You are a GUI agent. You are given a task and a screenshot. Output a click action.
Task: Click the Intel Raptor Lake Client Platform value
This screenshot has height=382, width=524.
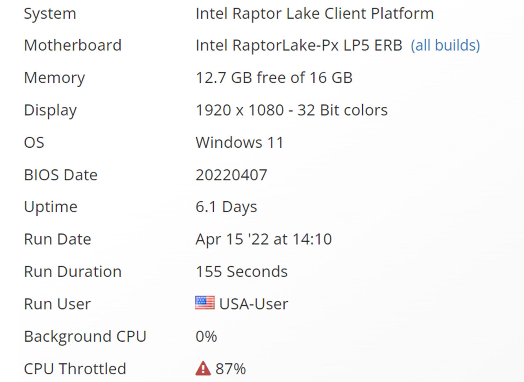pyautogui.click(x=315, y=13)
